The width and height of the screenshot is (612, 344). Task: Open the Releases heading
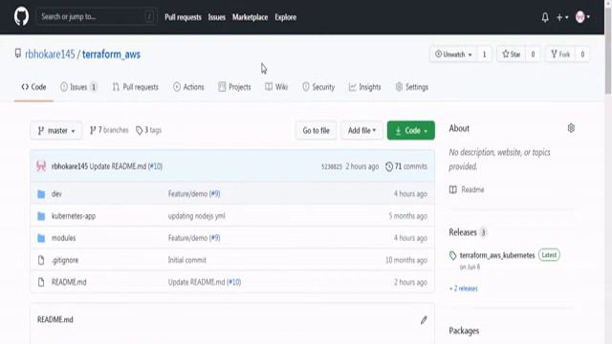pos(463,232)
